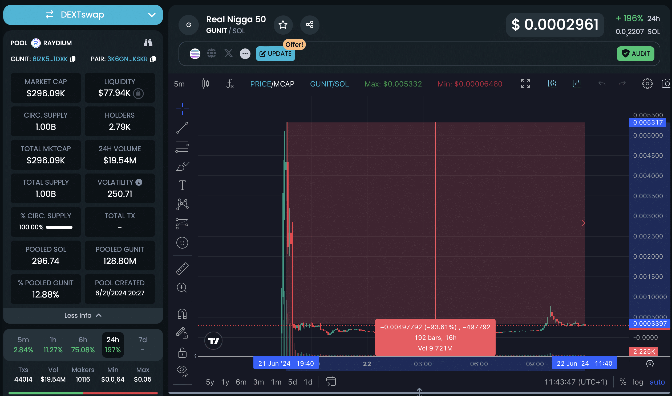Take a chart snapshot with camera icon
Viewport: 672px width, 396px height.
click(x=667, y=84)
